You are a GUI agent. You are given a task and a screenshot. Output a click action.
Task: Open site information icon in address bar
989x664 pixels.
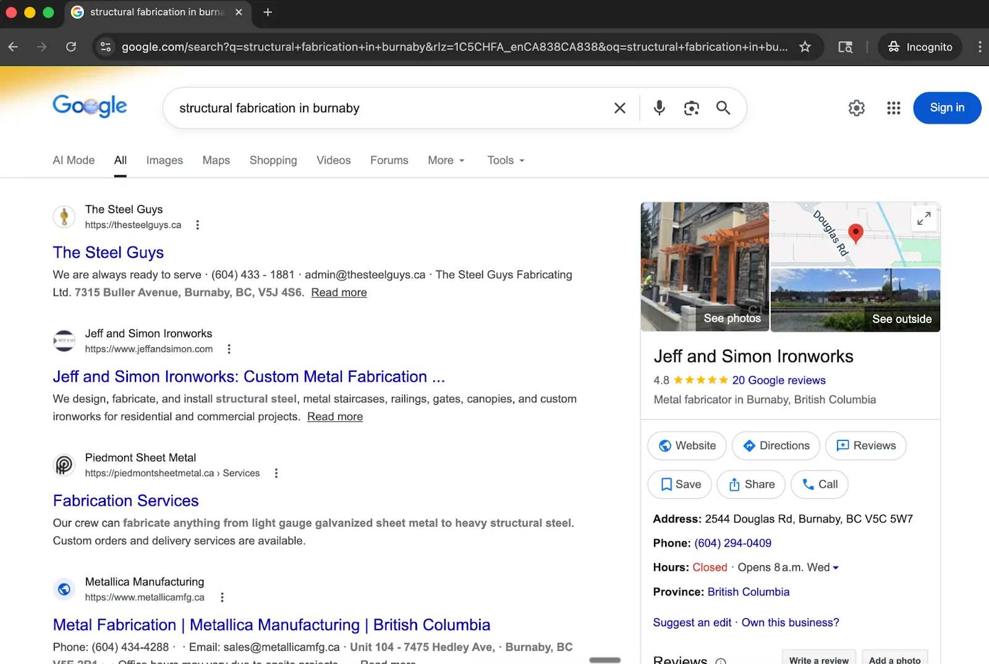pyautogui.click(x=106, y=47)
